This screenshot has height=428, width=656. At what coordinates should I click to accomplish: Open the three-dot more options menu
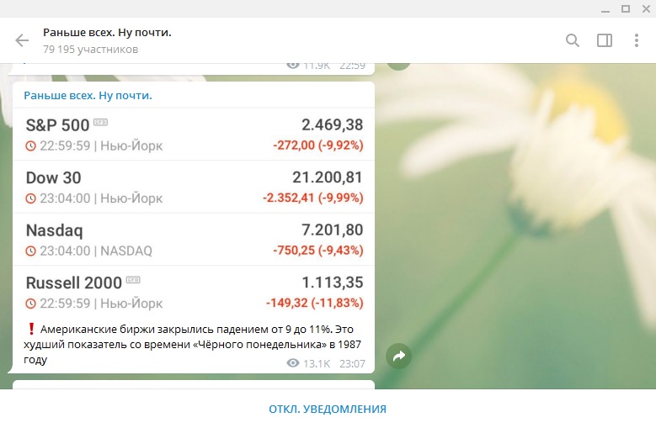(637, 40)
